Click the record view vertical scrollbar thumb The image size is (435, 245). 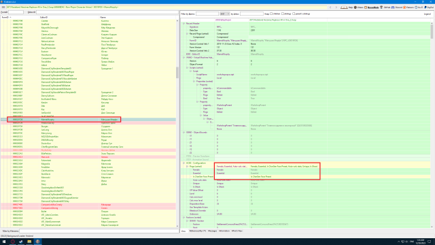(432, 32)
